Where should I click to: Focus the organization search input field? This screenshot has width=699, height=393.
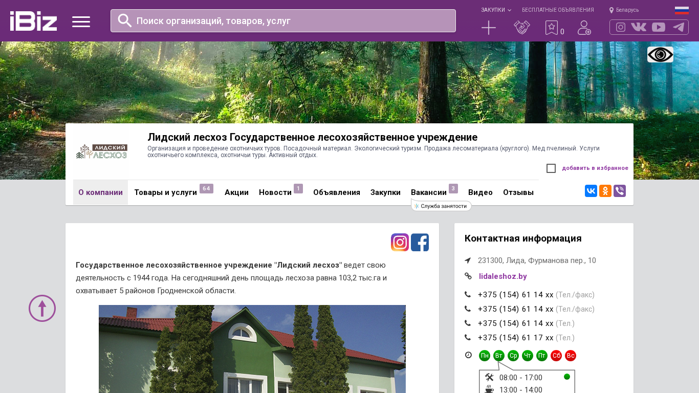(283, 21)
